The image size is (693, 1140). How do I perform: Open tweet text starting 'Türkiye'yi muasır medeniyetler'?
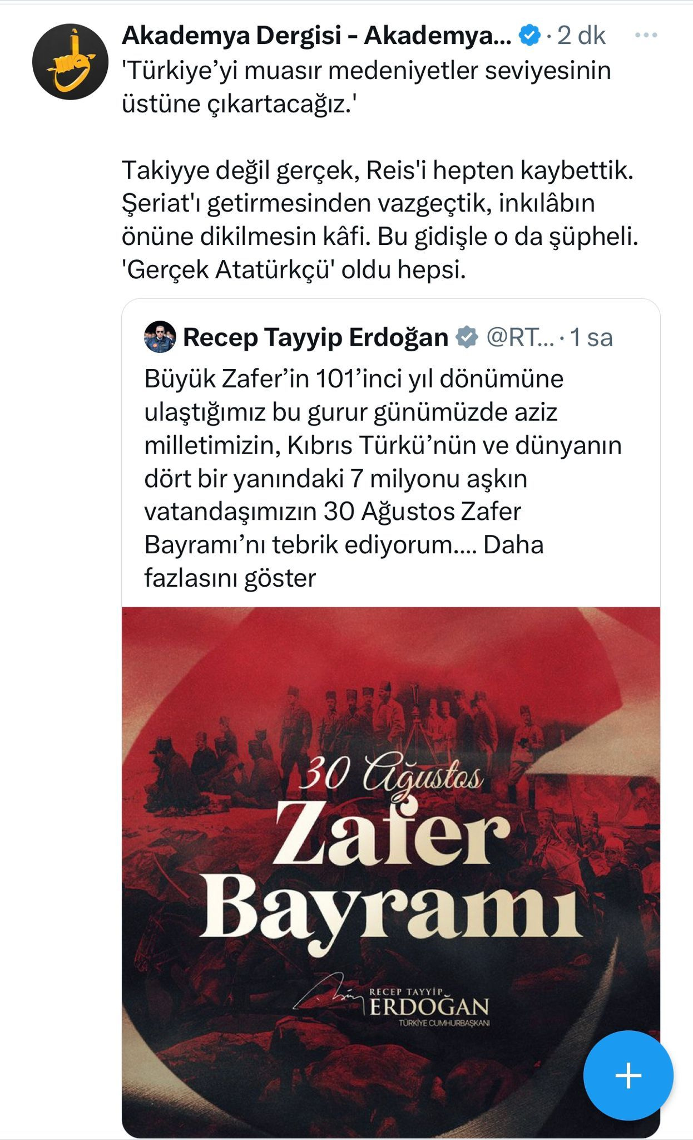point(366,87)
